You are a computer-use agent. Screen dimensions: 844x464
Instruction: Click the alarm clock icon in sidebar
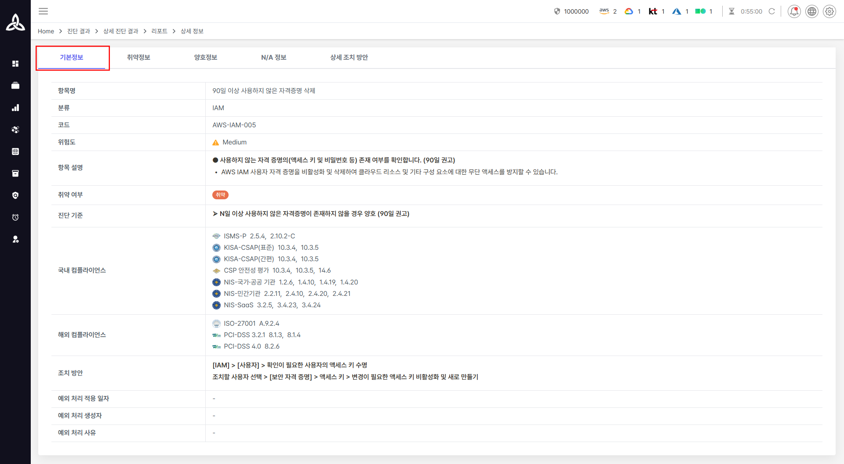click(15, 217)
